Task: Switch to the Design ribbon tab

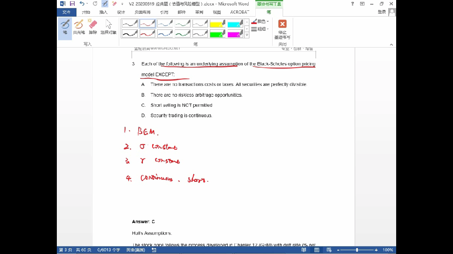Action: pos(121,12)
